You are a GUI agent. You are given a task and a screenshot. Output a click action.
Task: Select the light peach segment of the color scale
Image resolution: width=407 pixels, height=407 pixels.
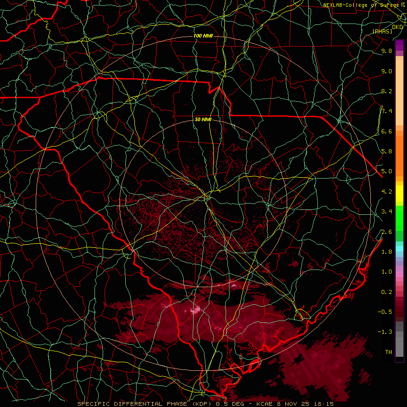pyautogui.click(x=399, y=94)
